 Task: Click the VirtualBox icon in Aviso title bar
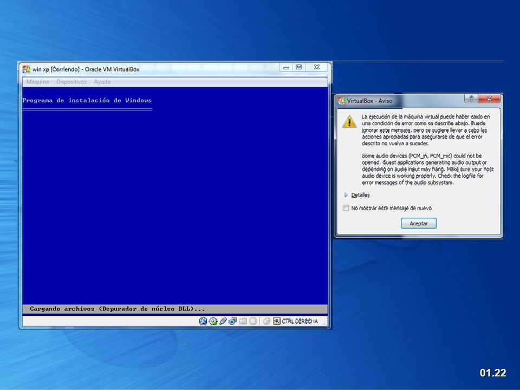click(341, 101)
